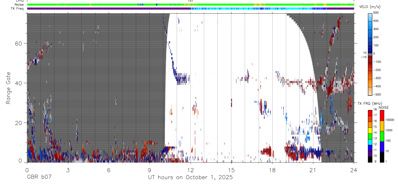Select the Noise color strip above the plot
The width and height of the screenshot is (398, 184).
coord(190,5)
